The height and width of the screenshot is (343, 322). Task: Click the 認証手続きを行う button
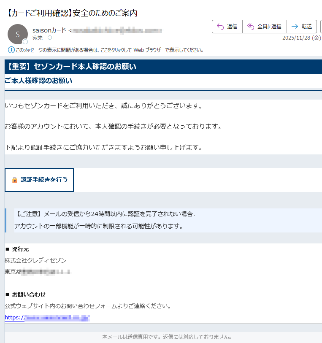click(x=39, y=180)
